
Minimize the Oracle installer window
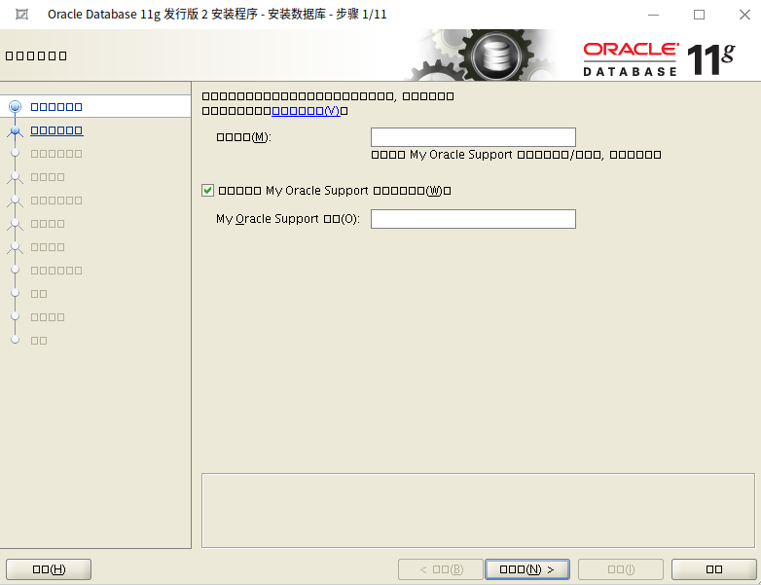pyautogui.click(x=653, y=15)
